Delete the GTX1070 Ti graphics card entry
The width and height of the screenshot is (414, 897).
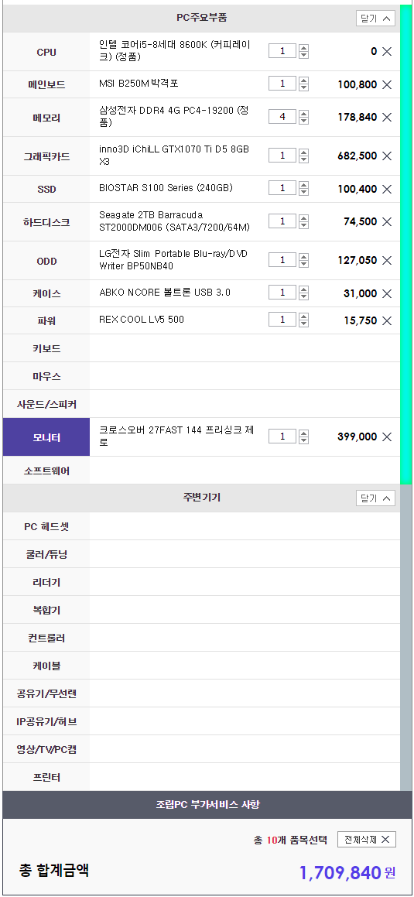tap(387, 156)
